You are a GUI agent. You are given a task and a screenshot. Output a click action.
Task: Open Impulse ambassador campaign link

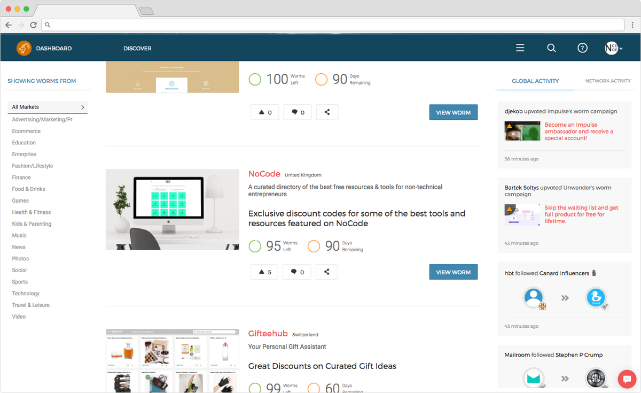coord(579,132)
